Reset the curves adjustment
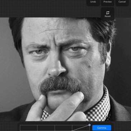The width and height of the screenshot is (131, 131). point(108,14)
